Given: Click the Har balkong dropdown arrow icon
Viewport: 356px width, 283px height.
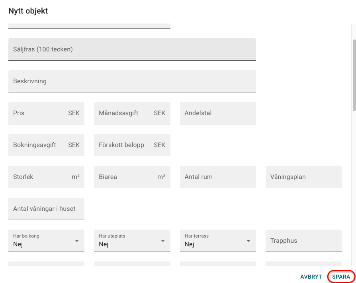Looking at the screenshot, I should 77,241.
